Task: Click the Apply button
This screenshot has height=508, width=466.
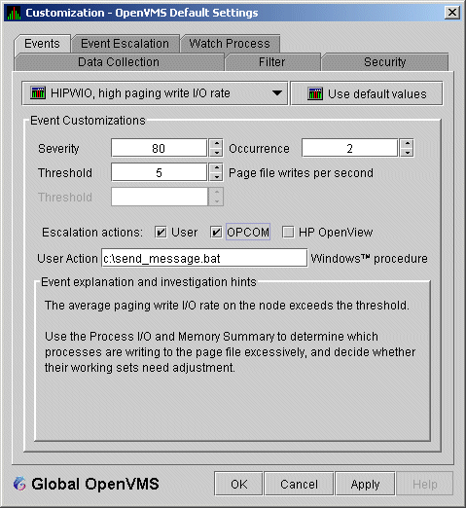Action: tap(365, 484)
